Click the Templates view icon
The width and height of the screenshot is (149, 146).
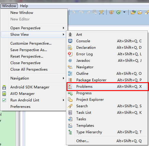click(x=70, y=126)
